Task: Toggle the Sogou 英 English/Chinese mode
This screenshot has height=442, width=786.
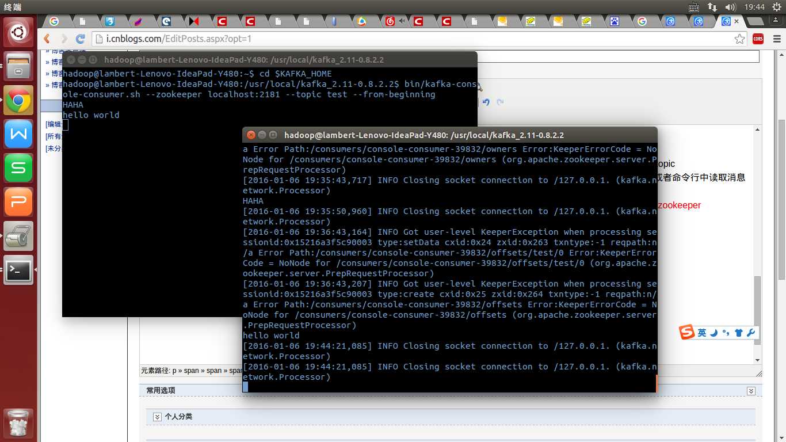Action: [702, 333]
